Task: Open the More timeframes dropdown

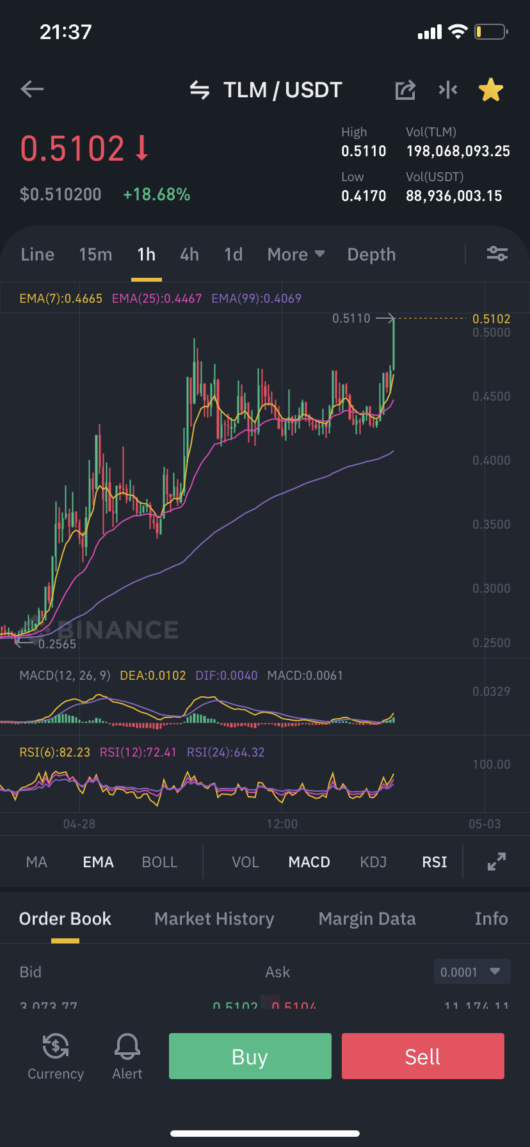Action: (x=296, y=255)
